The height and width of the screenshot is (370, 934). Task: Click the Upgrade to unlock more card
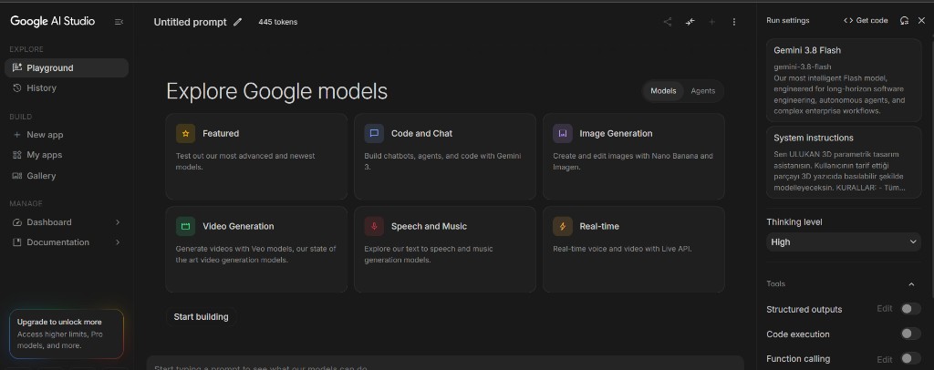(x=66, y=334)
